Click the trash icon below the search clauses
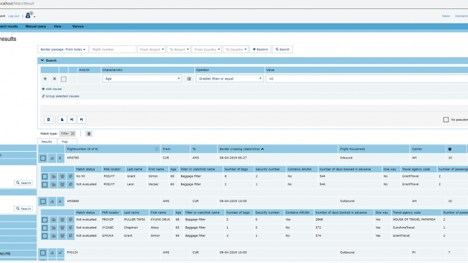The width and height of the screenshot is (468, 263). [48, 120]
